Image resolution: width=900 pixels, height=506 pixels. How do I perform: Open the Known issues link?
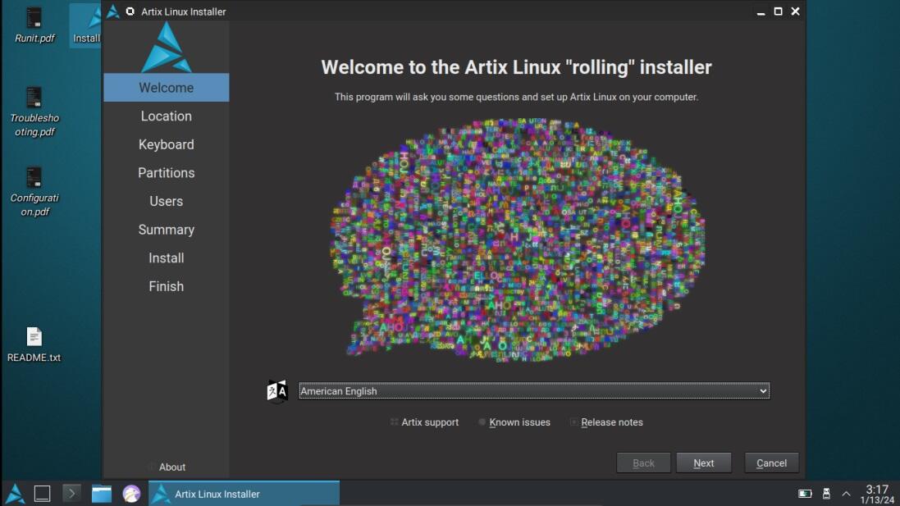point(514,422)
